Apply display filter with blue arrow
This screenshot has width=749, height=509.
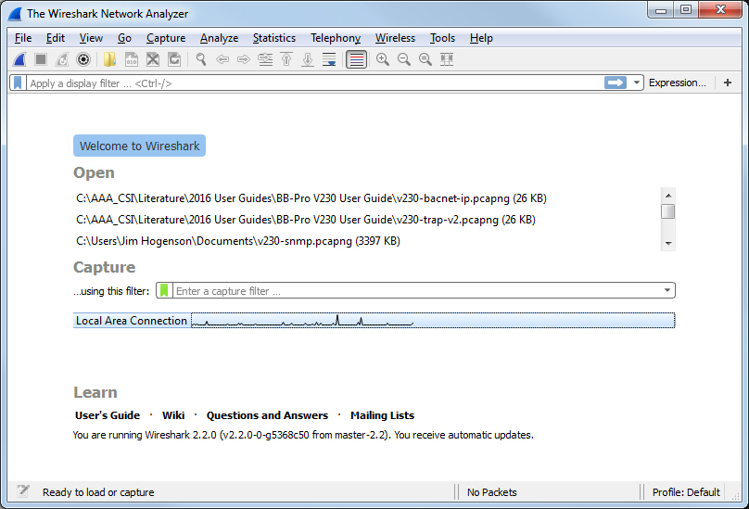click(616, 83)
